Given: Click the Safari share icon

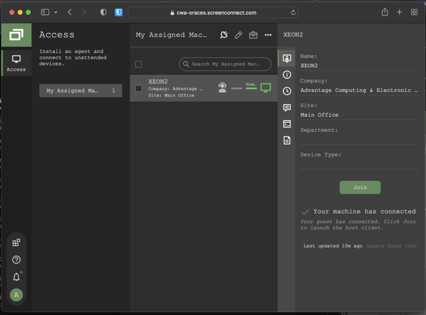Looking at the screenshot, I should pos(384,12).
